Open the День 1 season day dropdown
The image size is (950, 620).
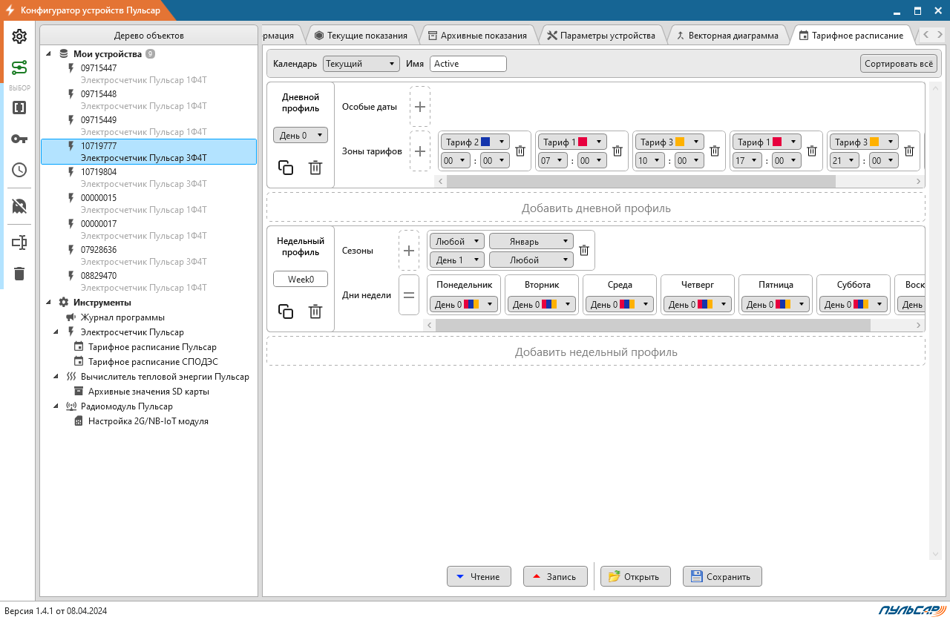tap(457, 260)
